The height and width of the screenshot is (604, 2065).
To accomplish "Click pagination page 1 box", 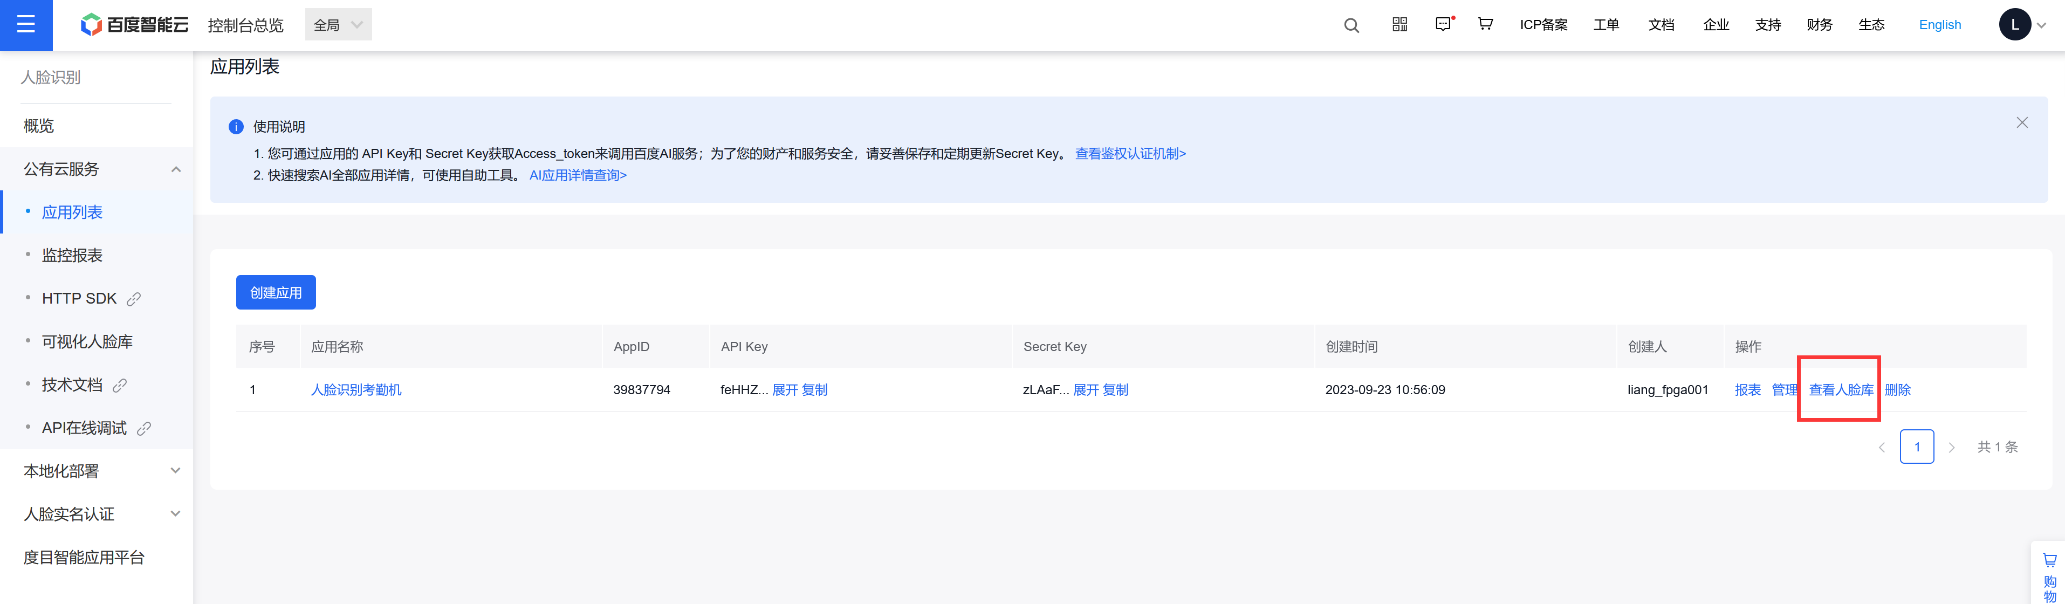I will click(x=1916, y=447).
